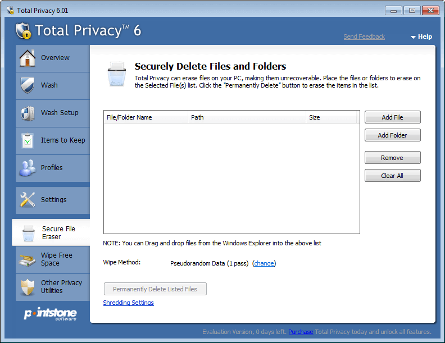The width and height of the screenshot is (445, 343).
Task: Open Other Privacy Utilities shield icon
Action: tap(28, 287)
